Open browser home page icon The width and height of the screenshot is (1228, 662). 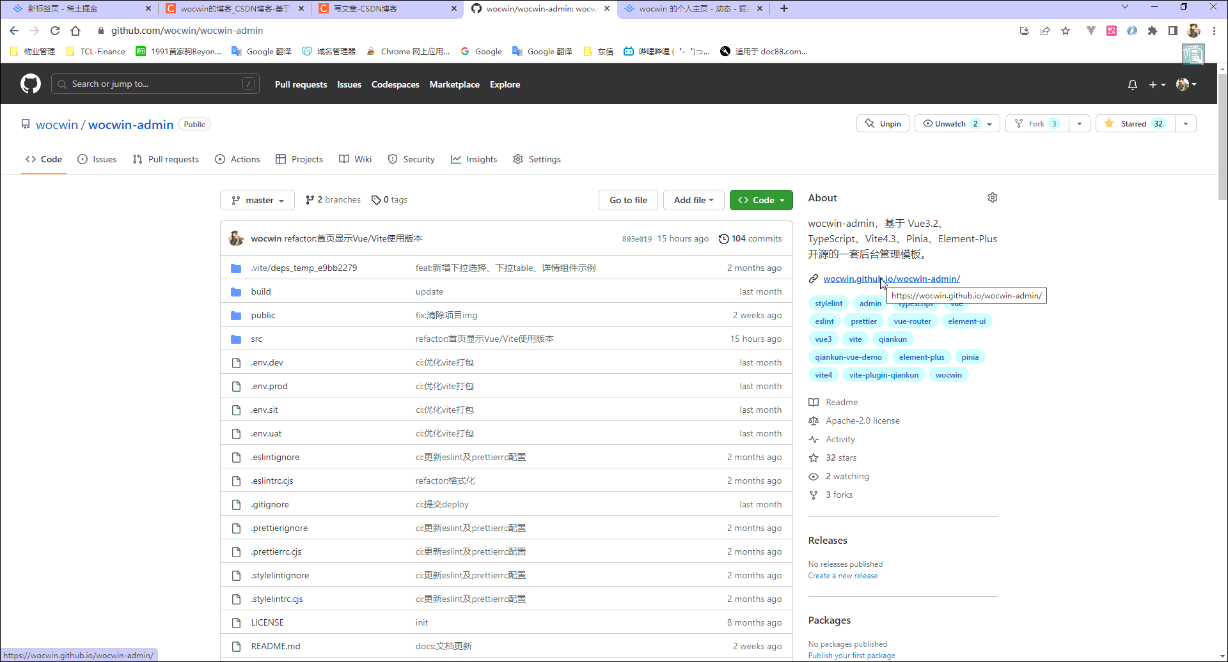tap(75, 31)
